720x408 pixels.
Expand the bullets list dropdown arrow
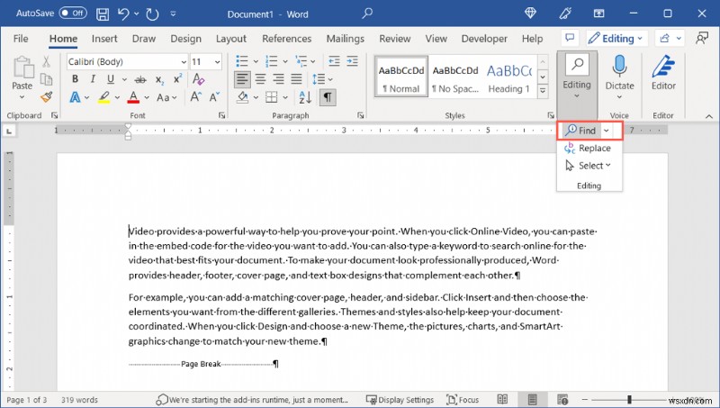click(x=256, y=61)
